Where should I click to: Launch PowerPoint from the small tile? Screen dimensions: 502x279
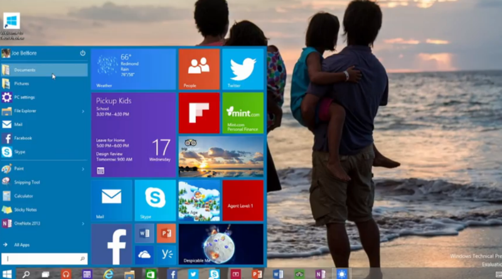coord(166,233)
